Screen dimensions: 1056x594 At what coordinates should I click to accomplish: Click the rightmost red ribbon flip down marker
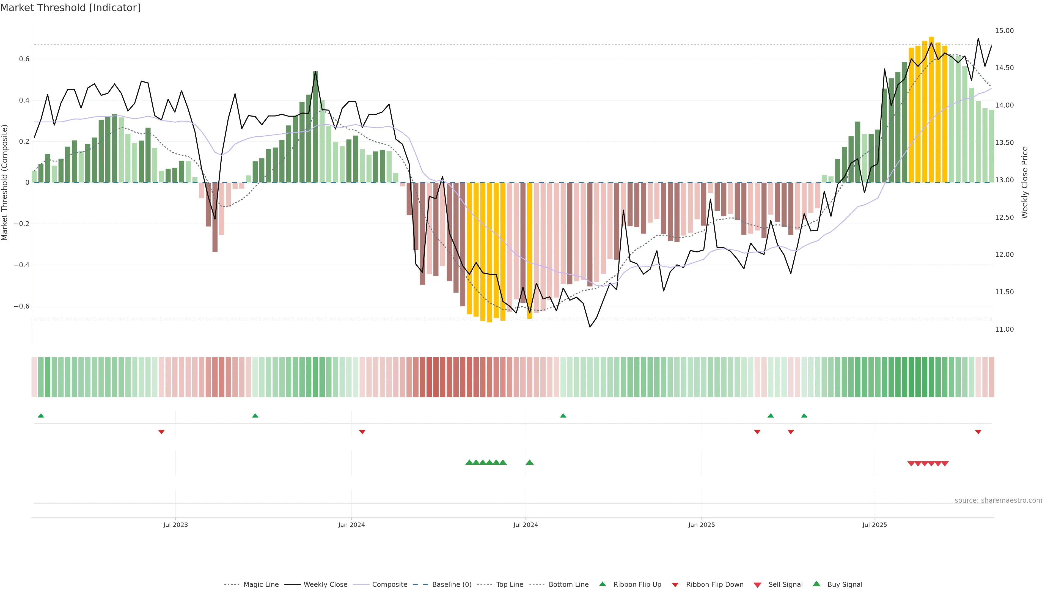pos(978,432)
